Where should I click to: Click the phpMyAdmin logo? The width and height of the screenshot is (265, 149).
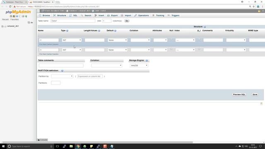(18, 12)
